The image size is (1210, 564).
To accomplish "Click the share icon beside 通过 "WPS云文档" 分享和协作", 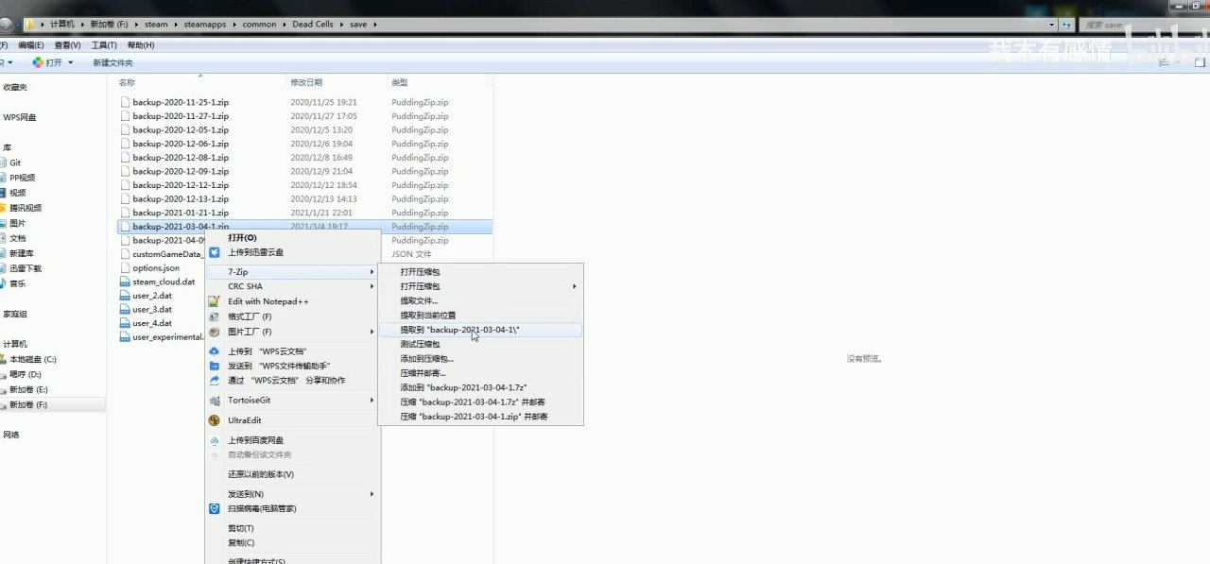I will (215, 381).
